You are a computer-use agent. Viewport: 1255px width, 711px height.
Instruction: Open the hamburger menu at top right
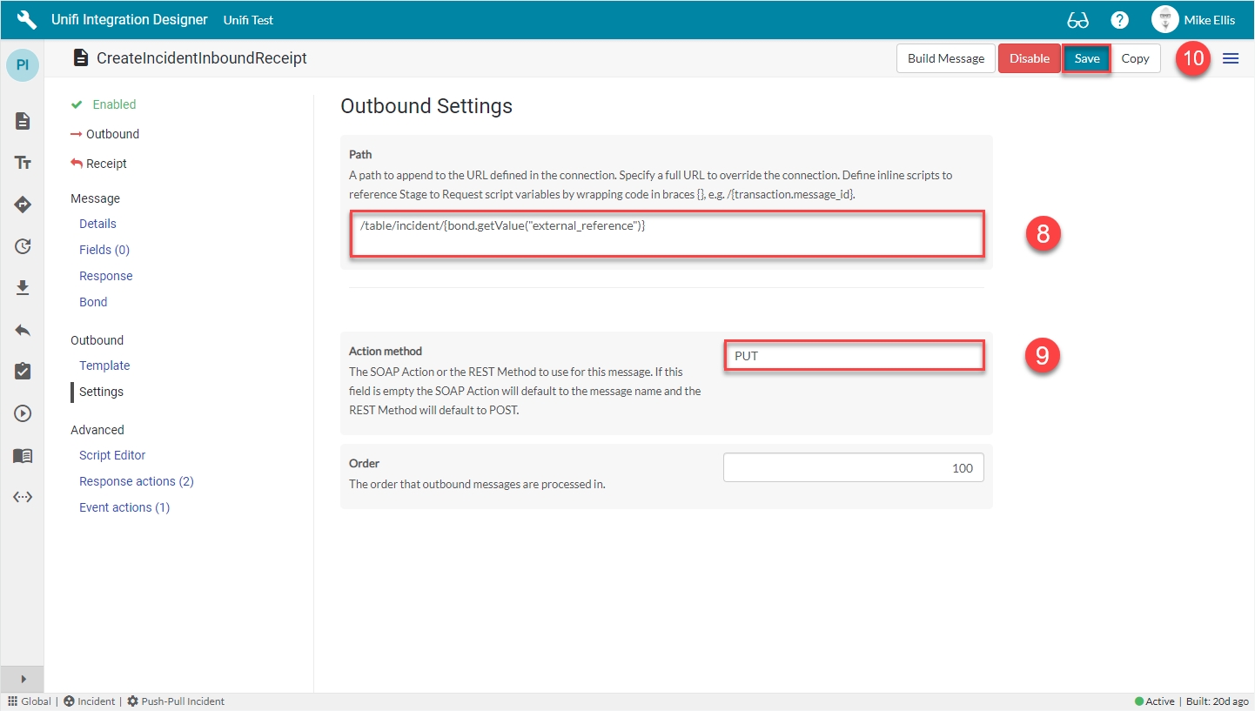click(1231, 58)
